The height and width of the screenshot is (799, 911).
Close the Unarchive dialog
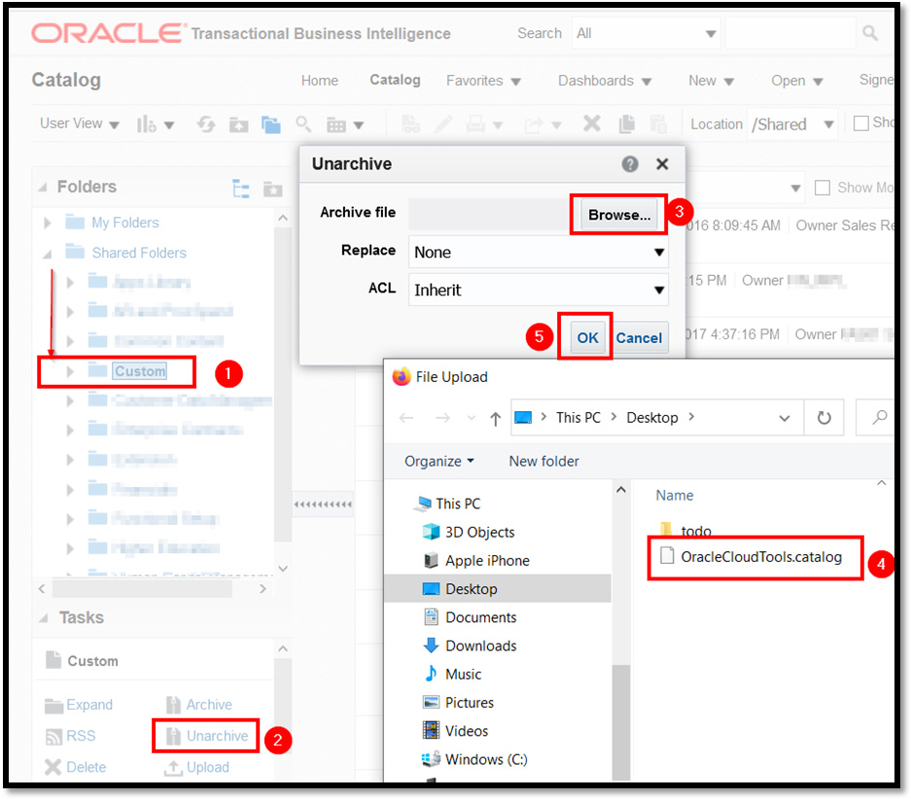[x=662, y=164]
